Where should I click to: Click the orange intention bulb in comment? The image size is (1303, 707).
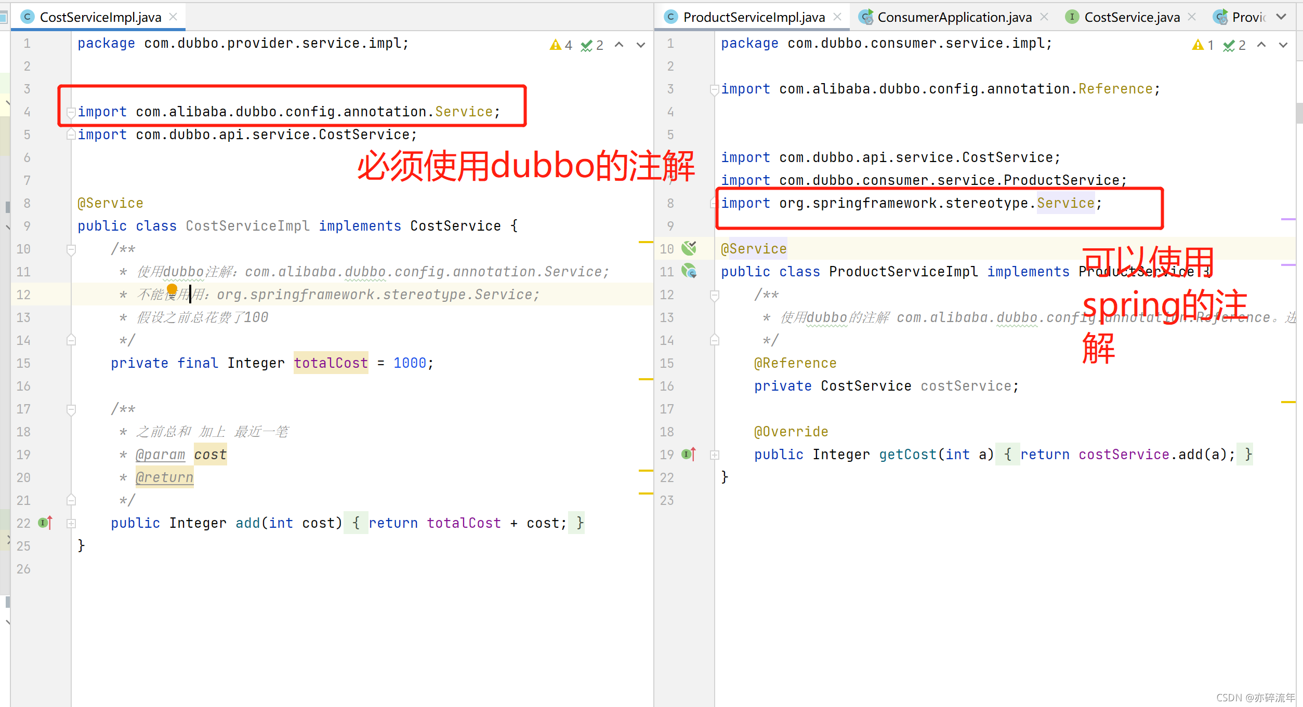coord(172,289)
